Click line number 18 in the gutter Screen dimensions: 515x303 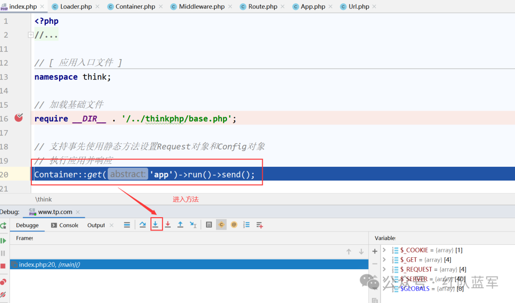coord(4,146)
